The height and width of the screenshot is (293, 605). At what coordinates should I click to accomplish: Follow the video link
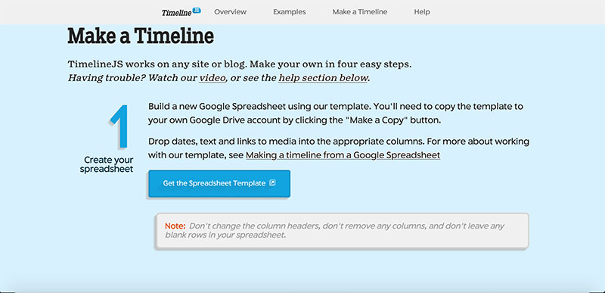[213, 78]
